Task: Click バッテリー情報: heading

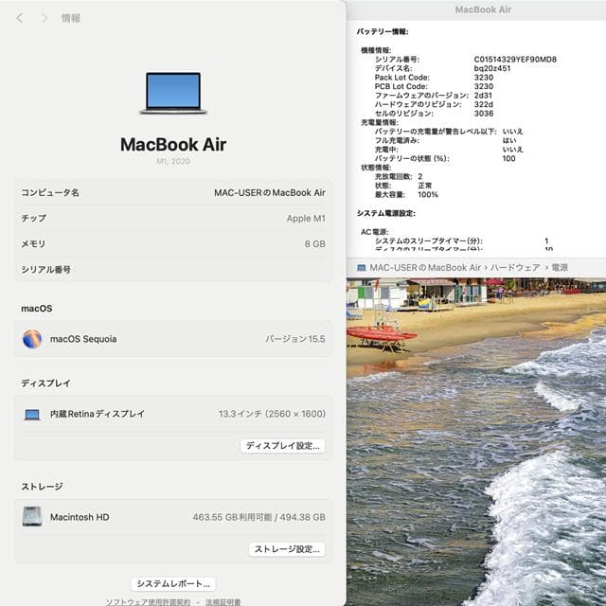Action: click(x=383, y=31)
